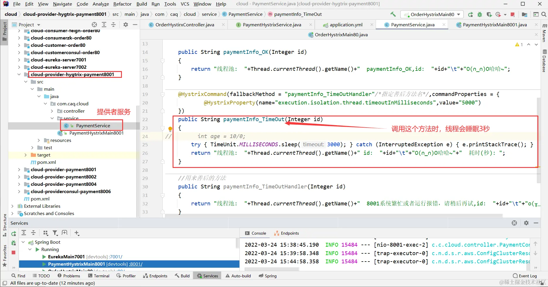
Task: Expand the target folder
Action: [26, 155]
